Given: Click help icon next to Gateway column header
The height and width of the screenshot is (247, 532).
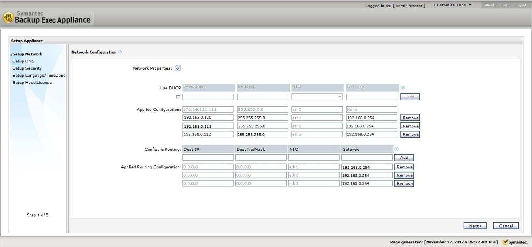Looking at the screenshot, I should coord(402,88).
